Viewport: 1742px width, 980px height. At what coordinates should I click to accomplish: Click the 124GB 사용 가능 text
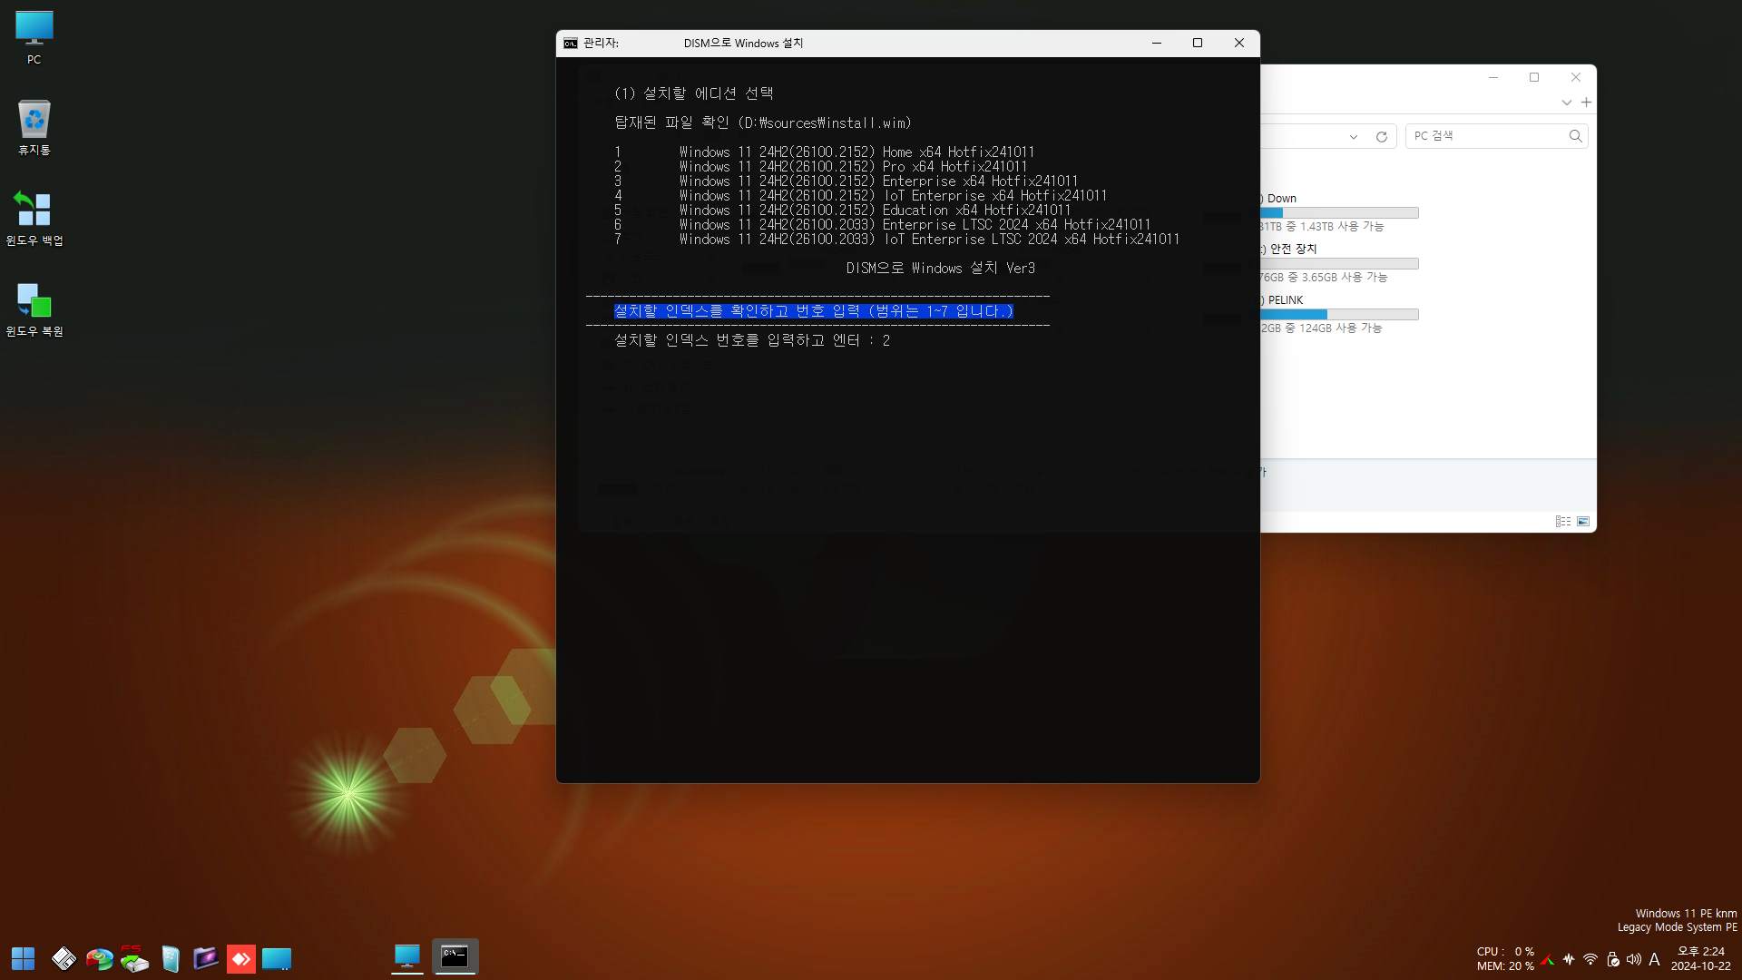pyautogui.click(x=1341, y=328)
